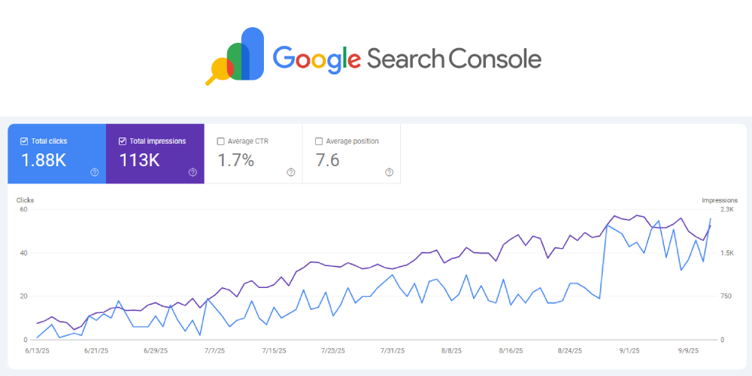Enable the Average CTR checkbox
This screenshot has height=376, width=752.
point(220,141)
